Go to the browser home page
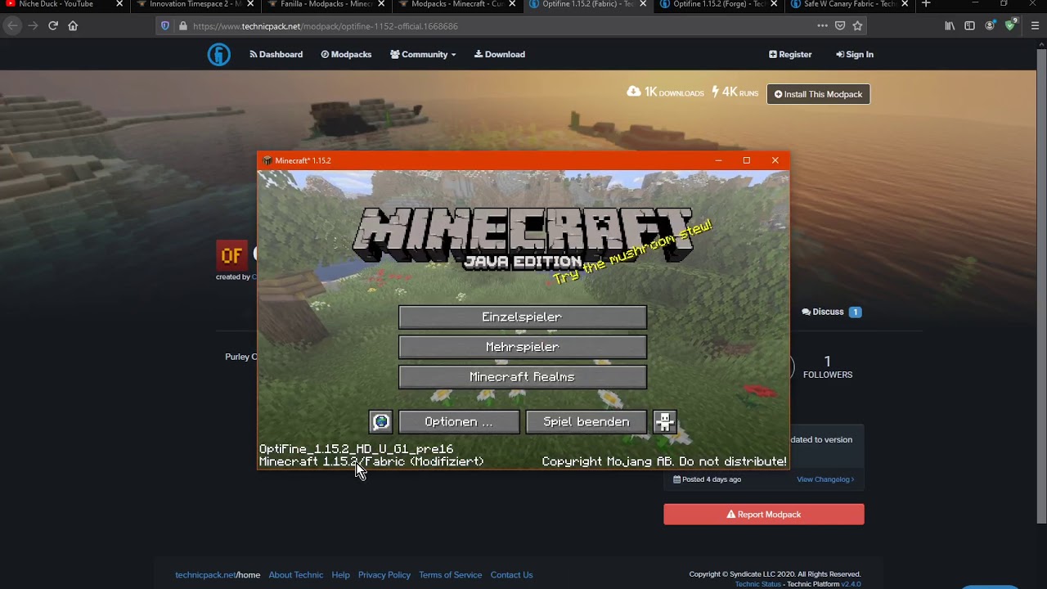 [x=73, y=25]
